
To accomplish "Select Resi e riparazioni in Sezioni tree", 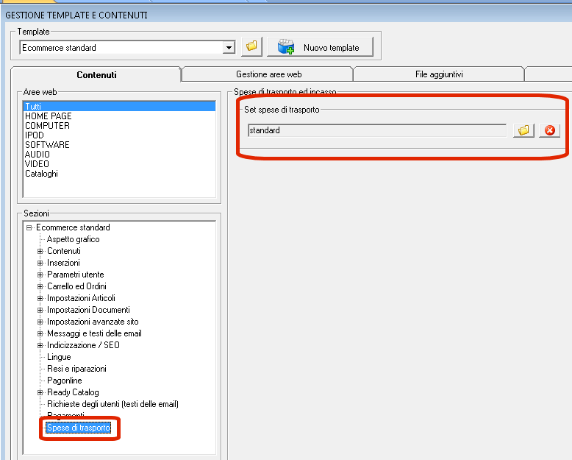I will [x=76, y=369].
